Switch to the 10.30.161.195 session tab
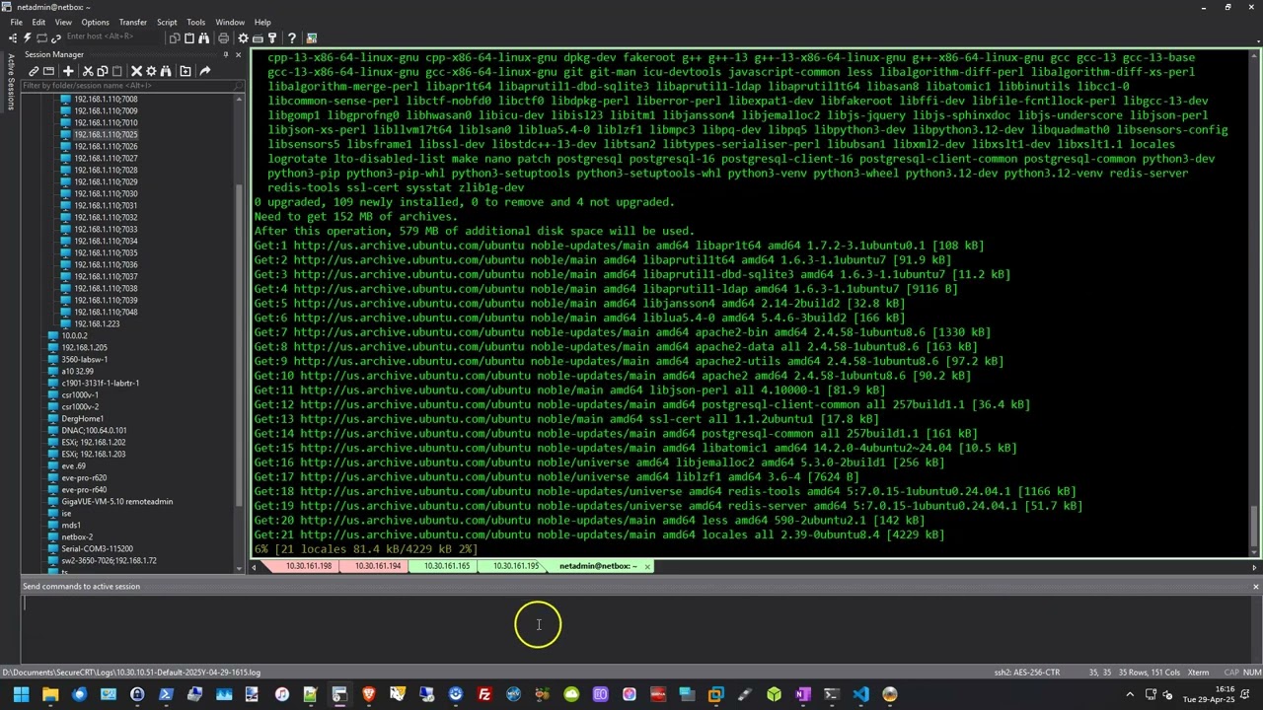This screenshot has width=1263, height=710. click(x=516, y=566)
